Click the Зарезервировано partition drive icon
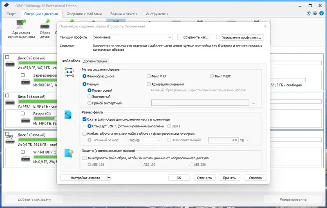The height and width of the screenshot is (208, 327). tap(26, 81)
